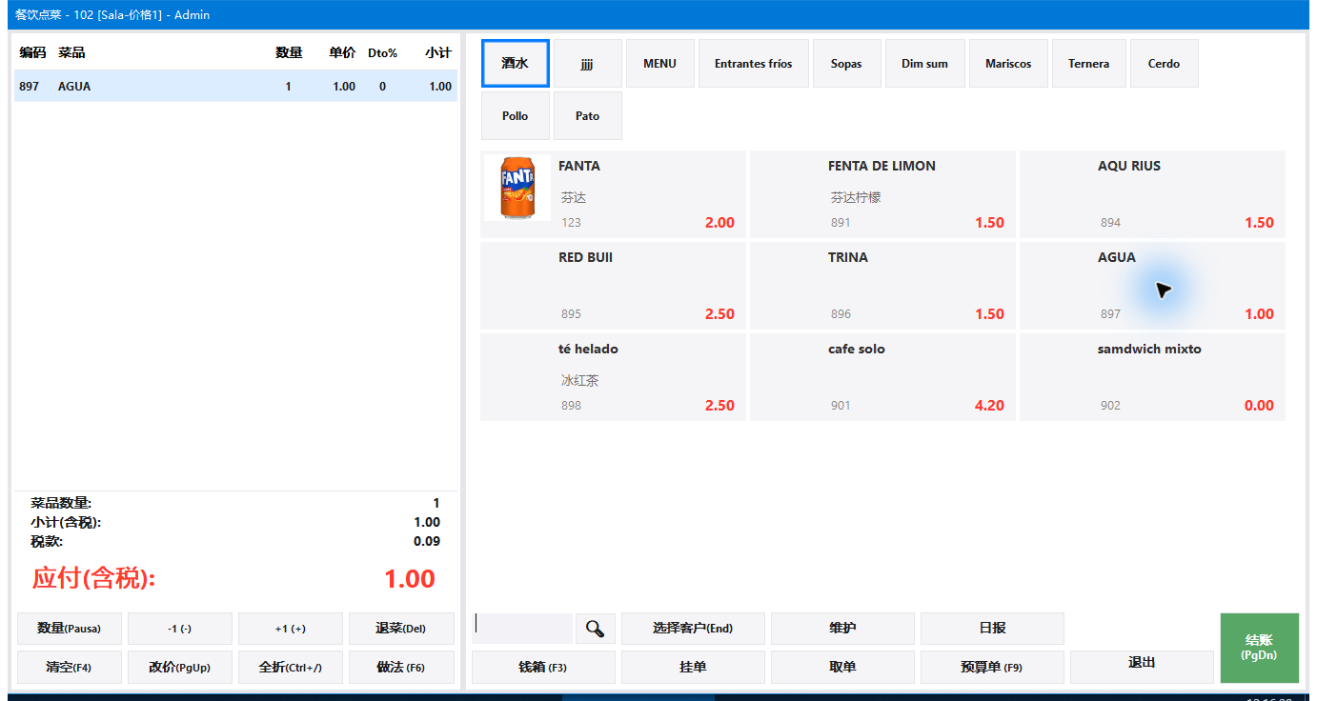Switch to the Sopas category
The image size is (1317, 701).
click(x=846, y=64)
